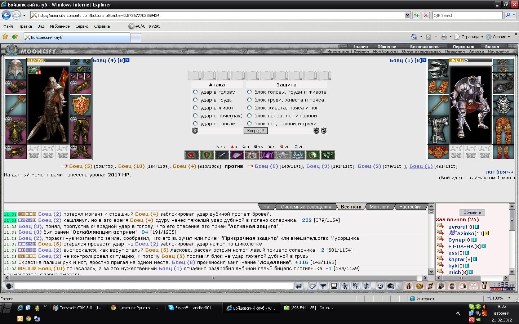The image size is (519, 324).
Task: Open the Файл browser menu
Action: point(8,26)
